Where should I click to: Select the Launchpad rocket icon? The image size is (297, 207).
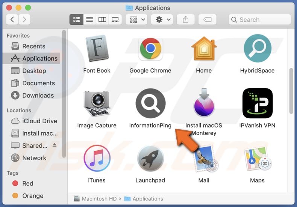(150, 159)
